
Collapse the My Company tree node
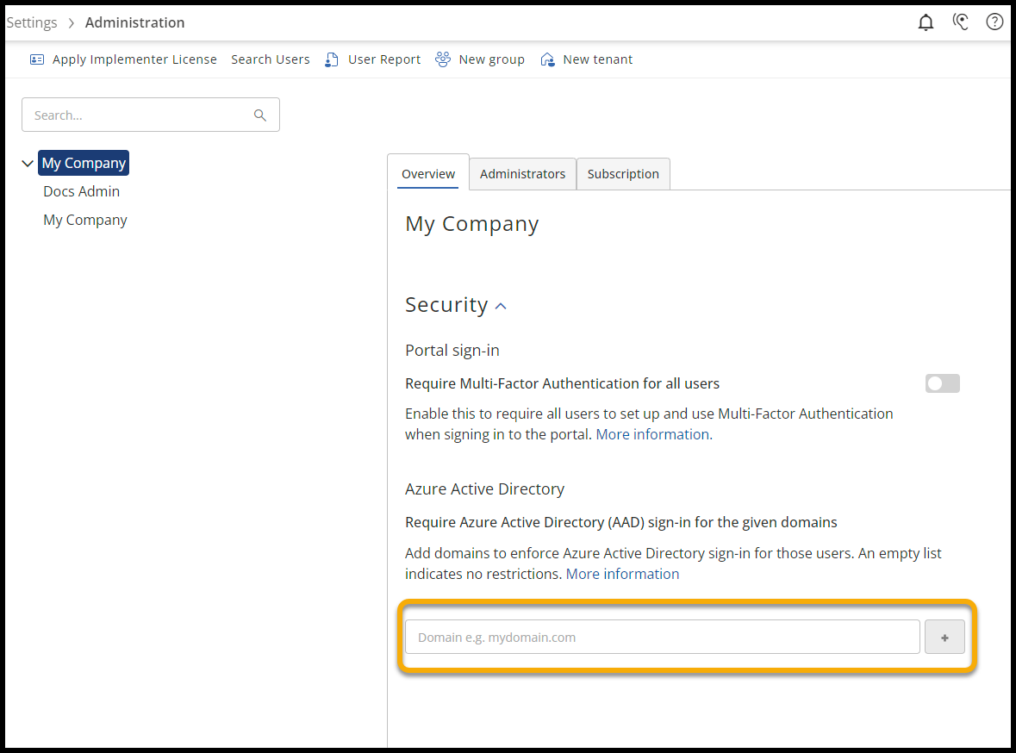(x=28, y=164)
